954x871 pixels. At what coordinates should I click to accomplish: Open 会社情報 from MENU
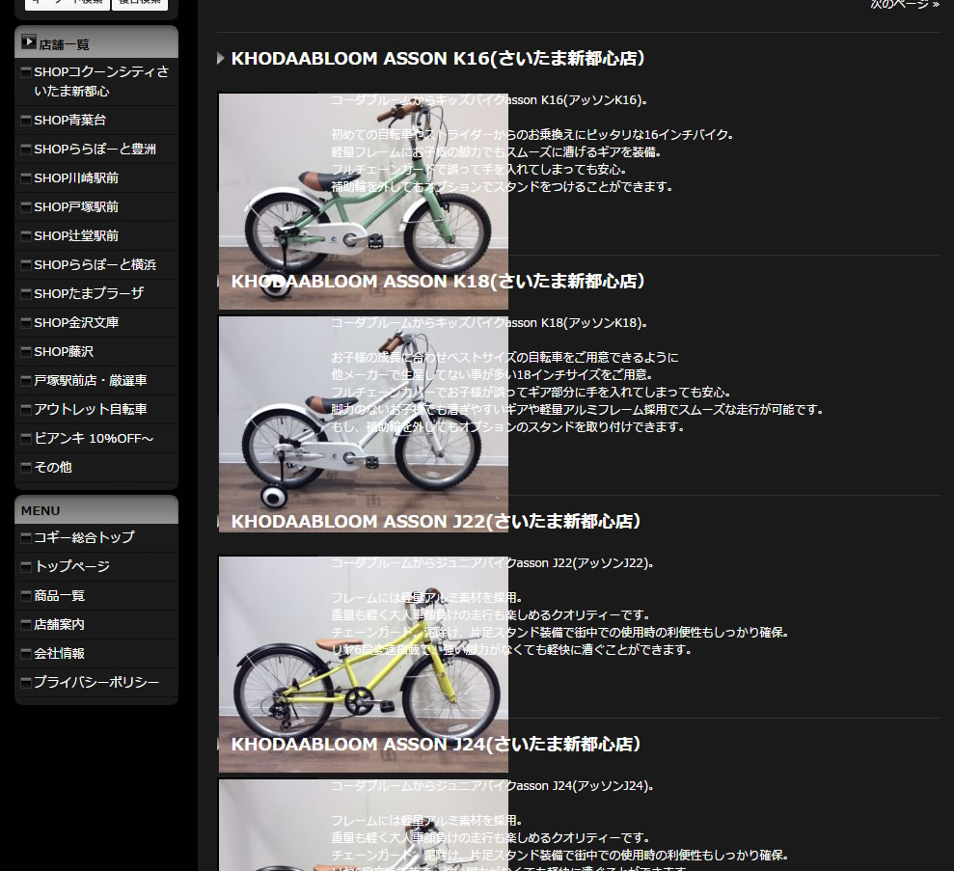(59, 653)
